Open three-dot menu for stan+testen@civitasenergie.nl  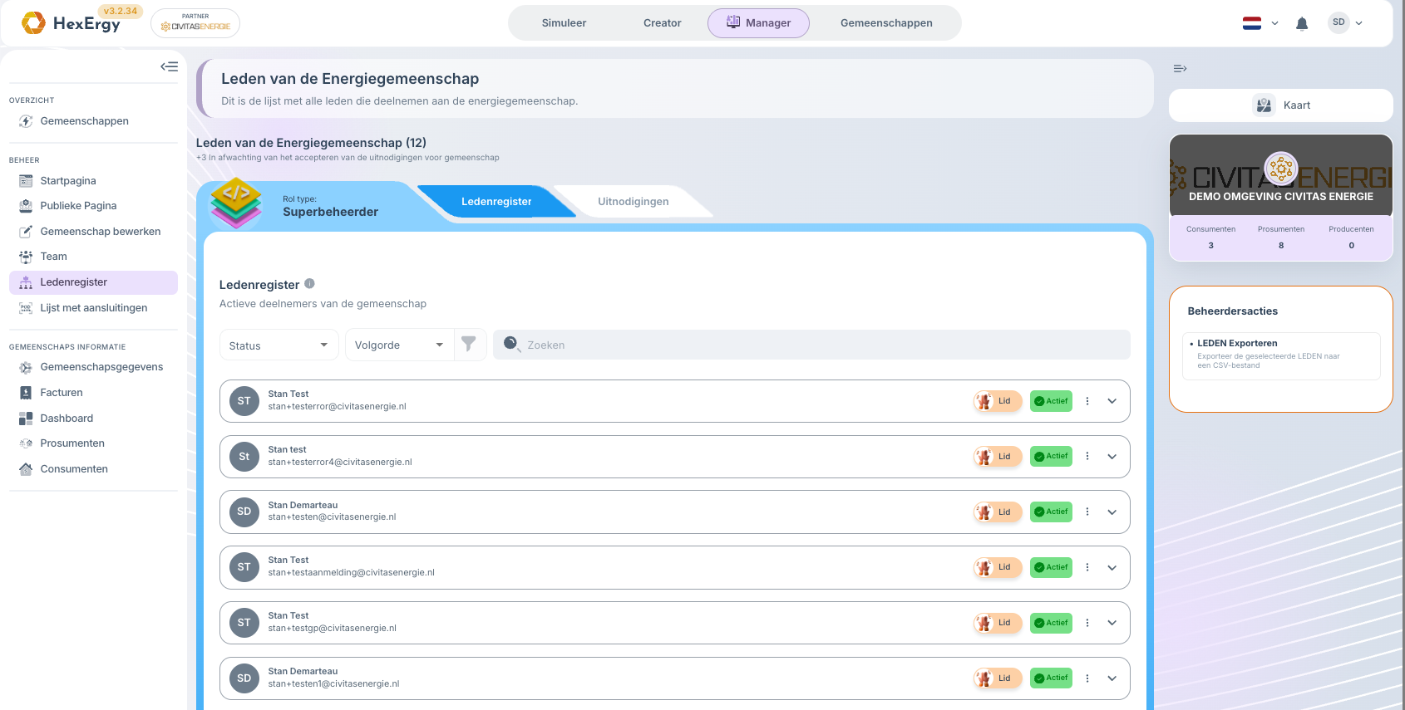coord(1087,512)
